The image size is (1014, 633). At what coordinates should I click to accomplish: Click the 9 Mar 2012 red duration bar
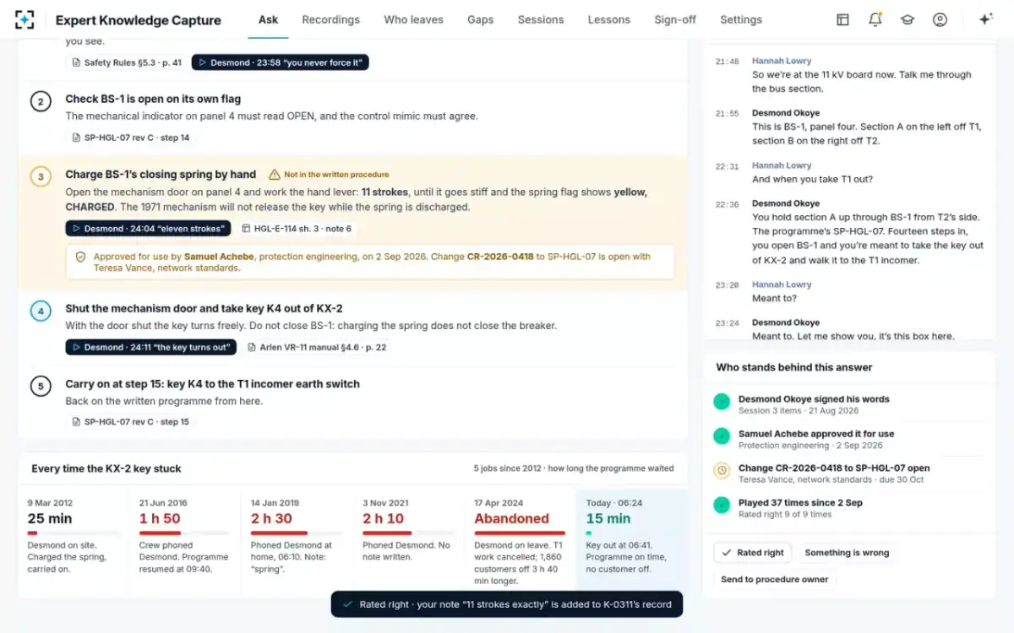coord(32,533)
